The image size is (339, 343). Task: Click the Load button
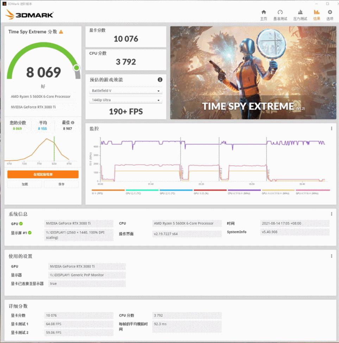25,184
